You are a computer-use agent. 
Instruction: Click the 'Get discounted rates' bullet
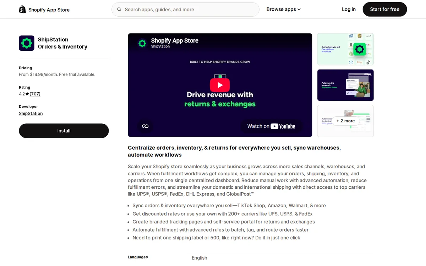tap(223, 214)
